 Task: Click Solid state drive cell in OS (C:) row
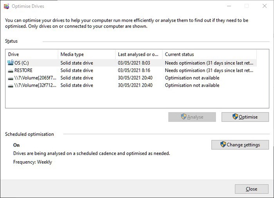point(77,63)
